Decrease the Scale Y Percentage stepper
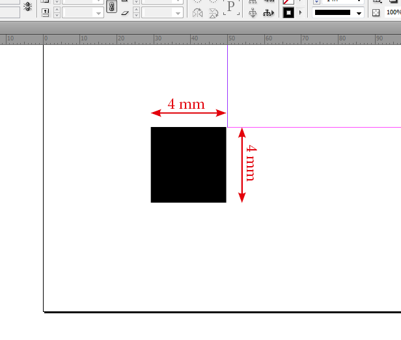 coord(57,15)
